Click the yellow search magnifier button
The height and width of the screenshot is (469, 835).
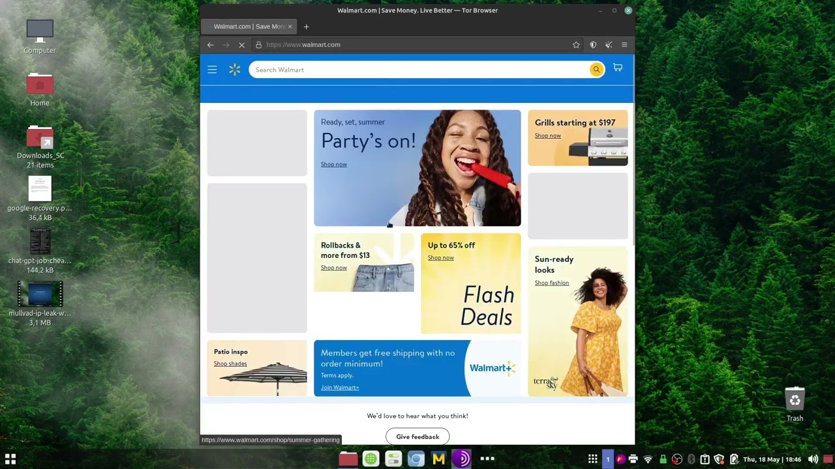coord(596,70)
